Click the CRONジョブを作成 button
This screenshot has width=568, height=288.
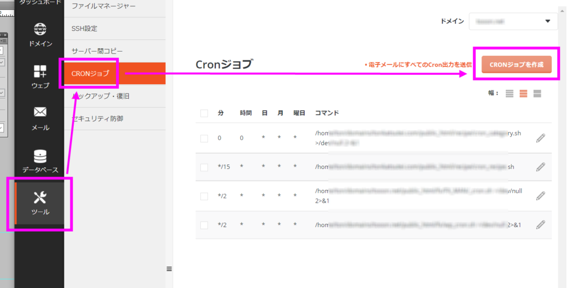(516, 64)
